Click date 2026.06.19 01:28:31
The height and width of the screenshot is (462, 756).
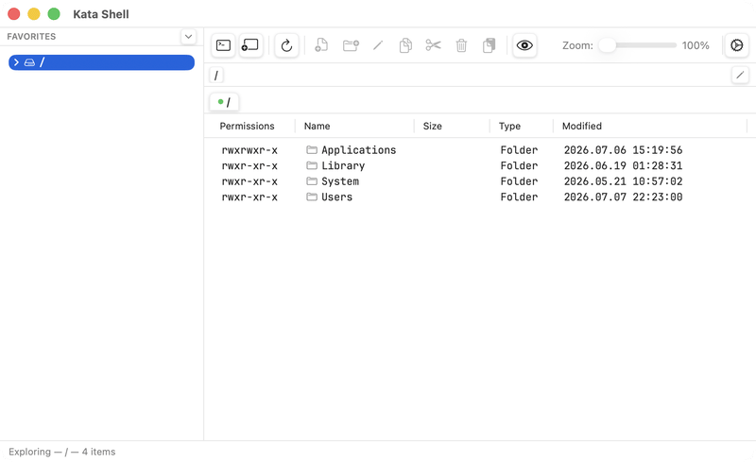pos(623,165)
